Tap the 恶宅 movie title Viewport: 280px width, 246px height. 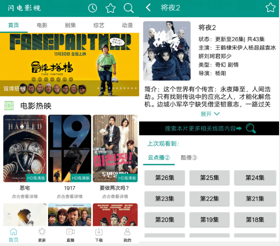[x=25, y=188]
